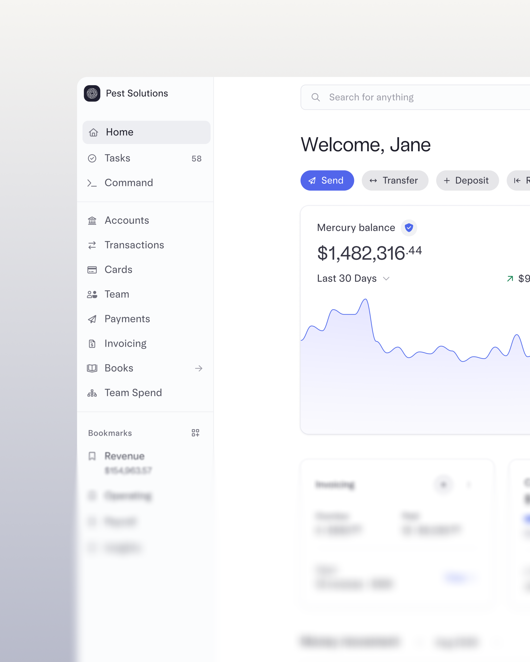The height and width of the screenshot is (662, 530).
Task: Click the Deposit button
Action: coord(467,181)
